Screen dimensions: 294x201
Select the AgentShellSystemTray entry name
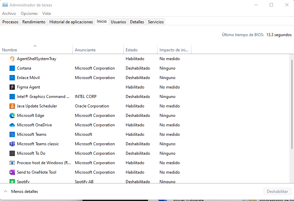[x=37, y=59]
